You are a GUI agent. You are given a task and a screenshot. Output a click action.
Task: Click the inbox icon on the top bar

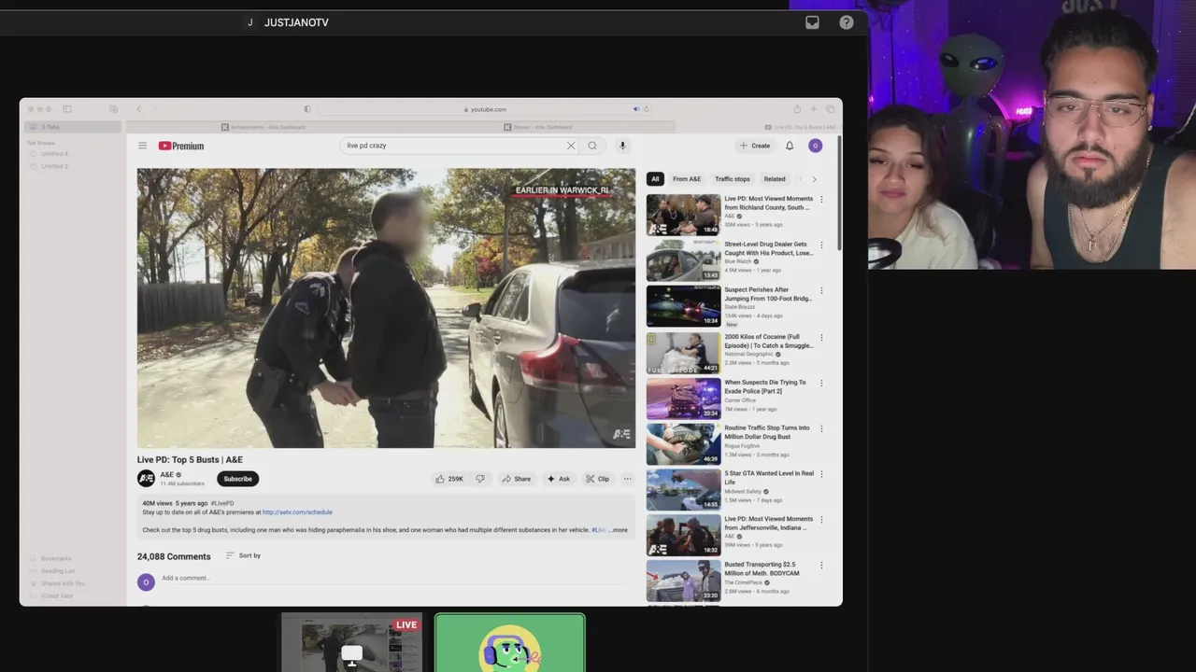pos(812,22)
